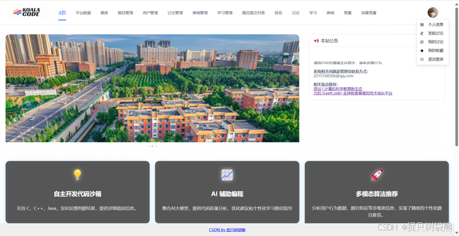Click the CSDN by 捉只树袋熊 footer link
Viewport: 459px width, 236px height.
pos(227,230)
